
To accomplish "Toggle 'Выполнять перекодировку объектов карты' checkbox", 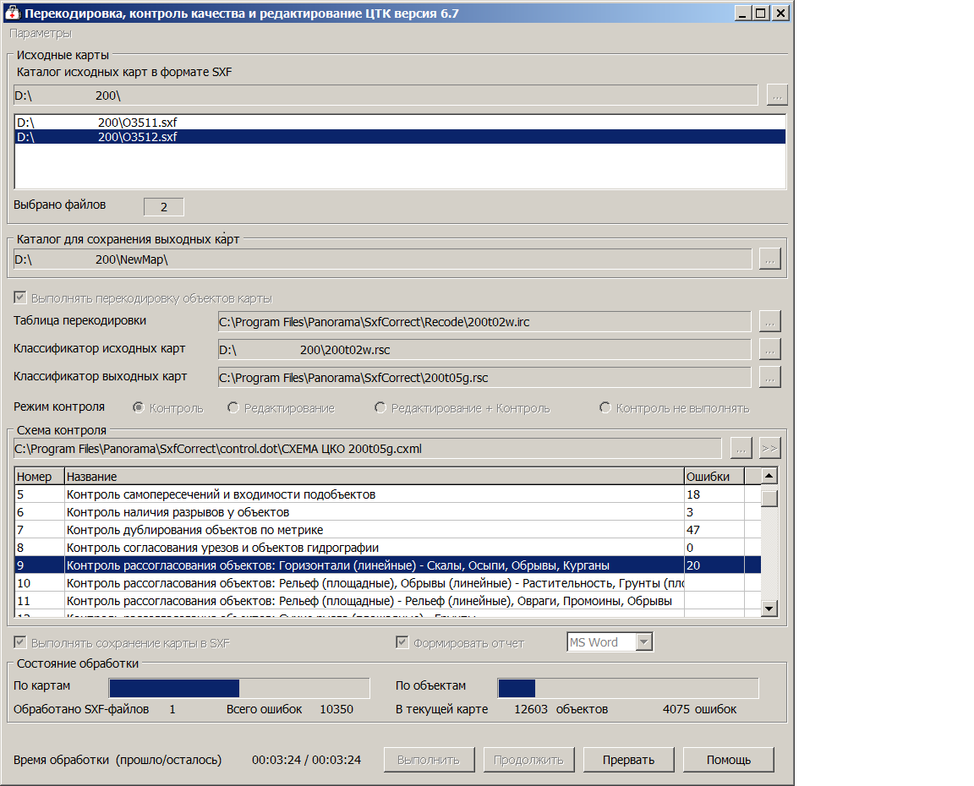I will coord(20,298).
